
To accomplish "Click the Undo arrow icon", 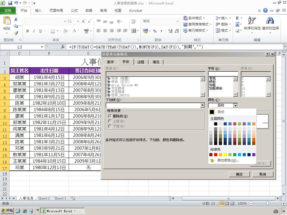I will [16, 3].
